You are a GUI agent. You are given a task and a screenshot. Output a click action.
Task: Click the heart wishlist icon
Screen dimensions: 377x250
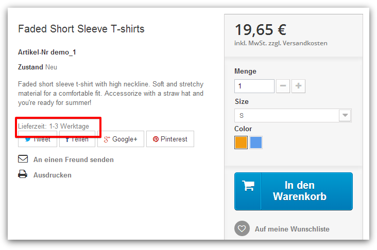click(242, 228)
